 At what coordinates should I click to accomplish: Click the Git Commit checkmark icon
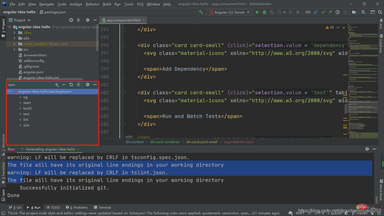tap(323, 12)
